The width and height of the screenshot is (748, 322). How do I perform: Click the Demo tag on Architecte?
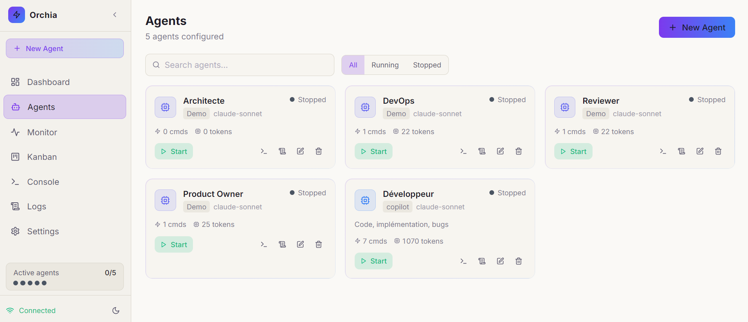click(196, 114)
